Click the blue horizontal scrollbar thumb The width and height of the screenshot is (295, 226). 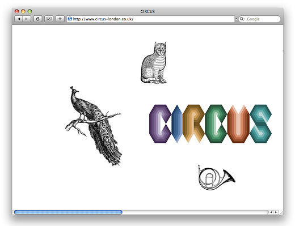click(68, 212)
